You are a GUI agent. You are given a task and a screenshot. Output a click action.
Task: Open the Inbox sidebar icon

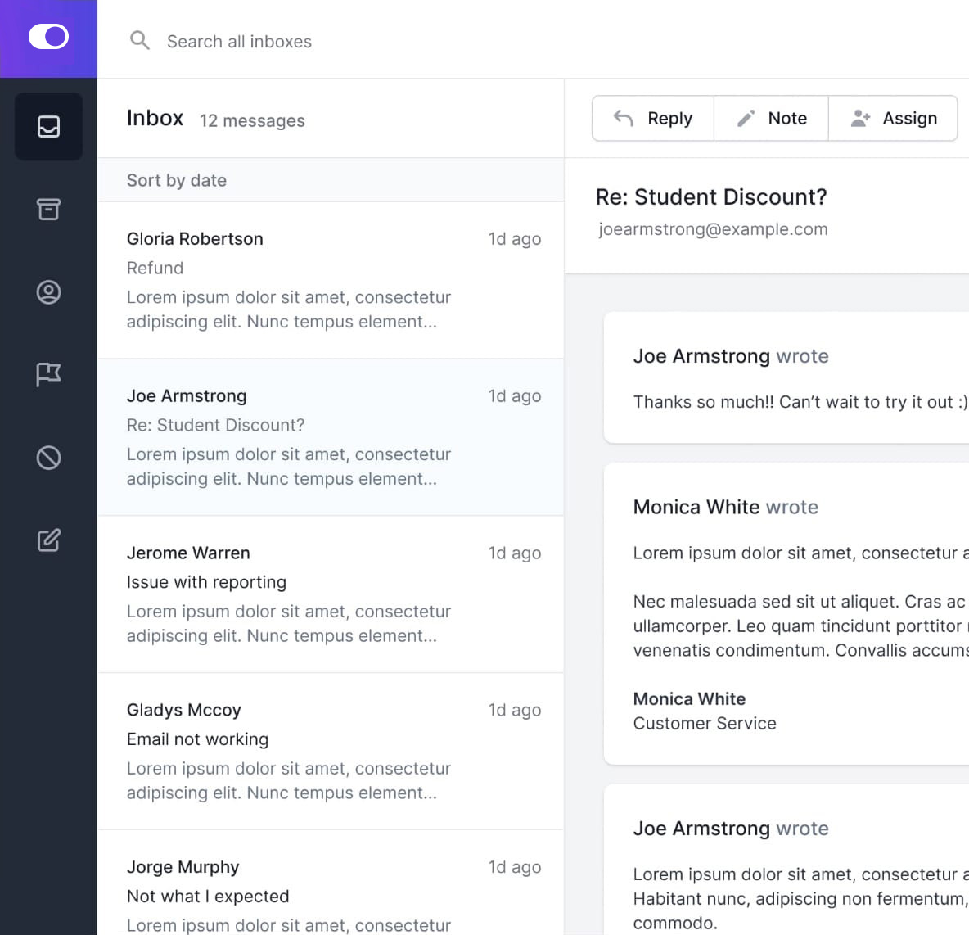point(48,127)
